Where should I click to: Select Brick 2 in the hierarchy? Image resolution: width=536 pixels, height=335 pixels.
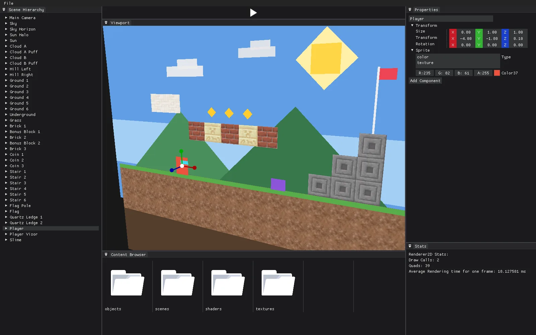click(x=51, y=137)
